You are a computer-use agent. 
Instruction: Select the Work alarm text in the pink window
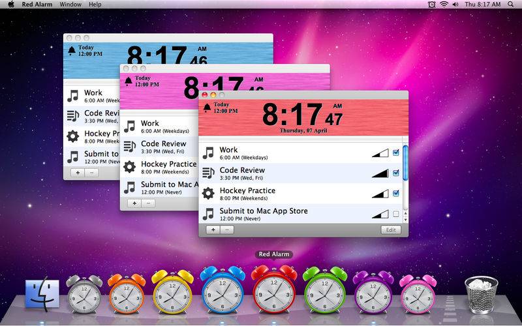(150, 123)
